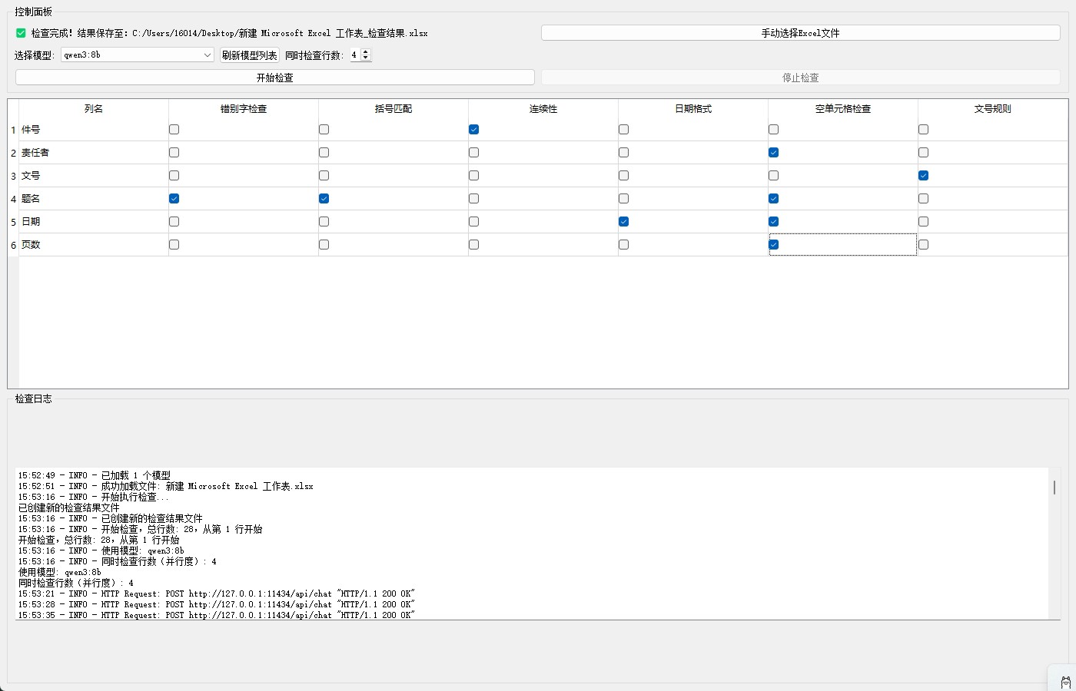Screen dimensions: 1076x691
Task: Tick 错别字检查 for the 页数 row
Action: (174, 245)
